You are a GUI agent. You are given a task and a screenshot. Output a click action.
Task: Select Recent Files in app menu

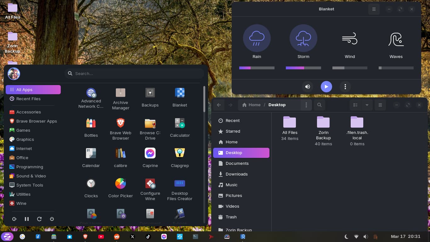[x=28, y=99]
